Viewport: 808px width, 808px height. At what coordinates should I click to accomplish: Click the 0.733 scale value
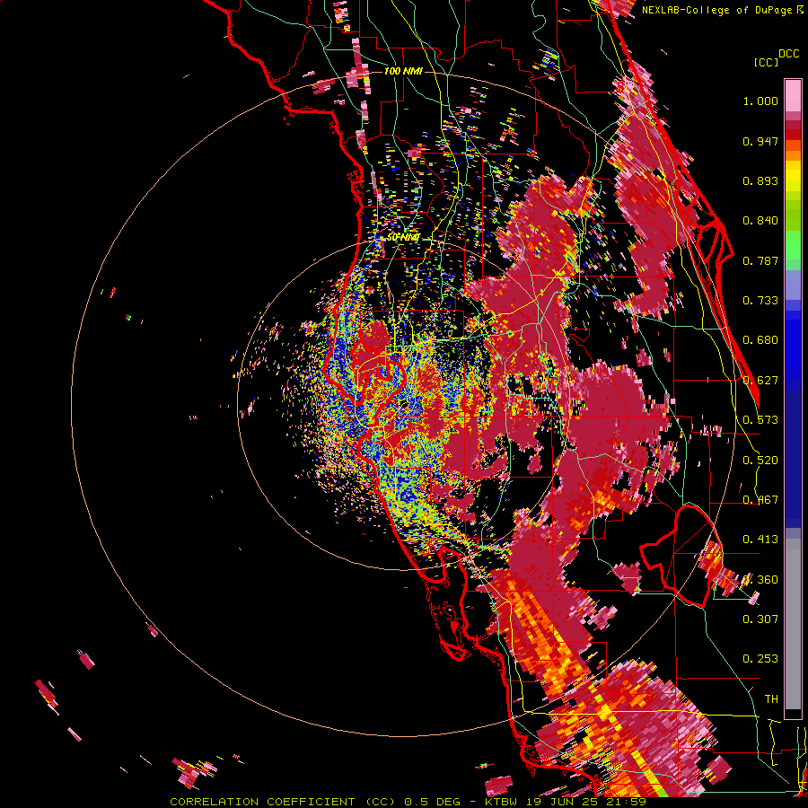(x=760, y=301)
